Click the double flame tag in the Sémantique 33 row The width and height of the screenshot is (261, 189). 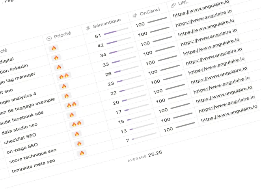pyautogui.click(x=64, y=76)
